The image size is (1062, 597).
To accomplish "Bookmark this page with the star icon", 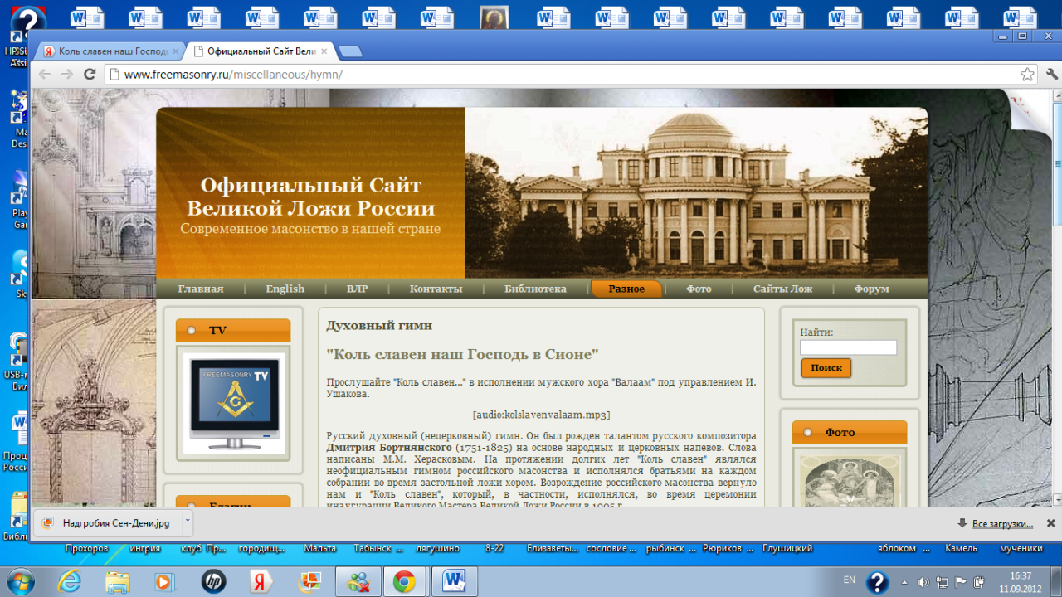I will tap(1027, 75).
